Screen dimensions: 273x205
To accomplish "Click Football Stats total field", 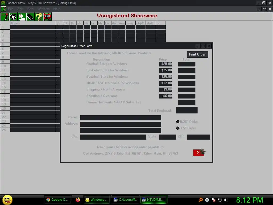I will click(x=187, y=64).
